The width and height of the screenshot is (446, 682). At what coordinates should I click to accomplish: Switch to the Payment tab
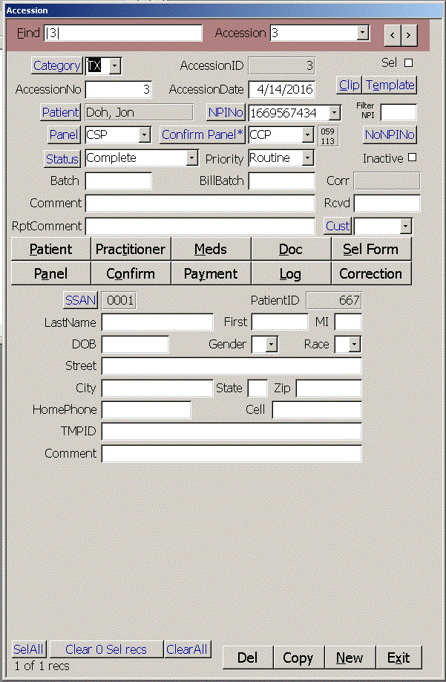tap(211, 274)
